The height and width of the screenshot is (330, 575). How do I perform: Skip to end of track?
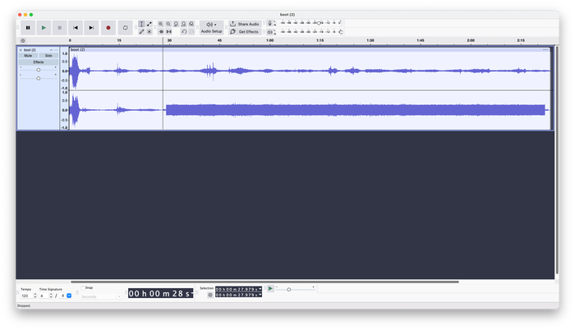tap(91, 27)
